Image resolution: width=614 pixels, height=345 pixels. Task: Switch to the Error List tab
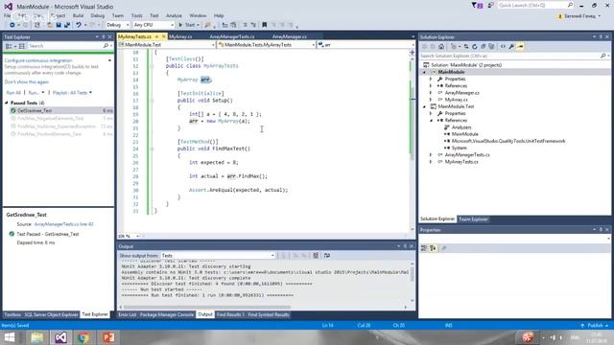[x=127, y=314]
